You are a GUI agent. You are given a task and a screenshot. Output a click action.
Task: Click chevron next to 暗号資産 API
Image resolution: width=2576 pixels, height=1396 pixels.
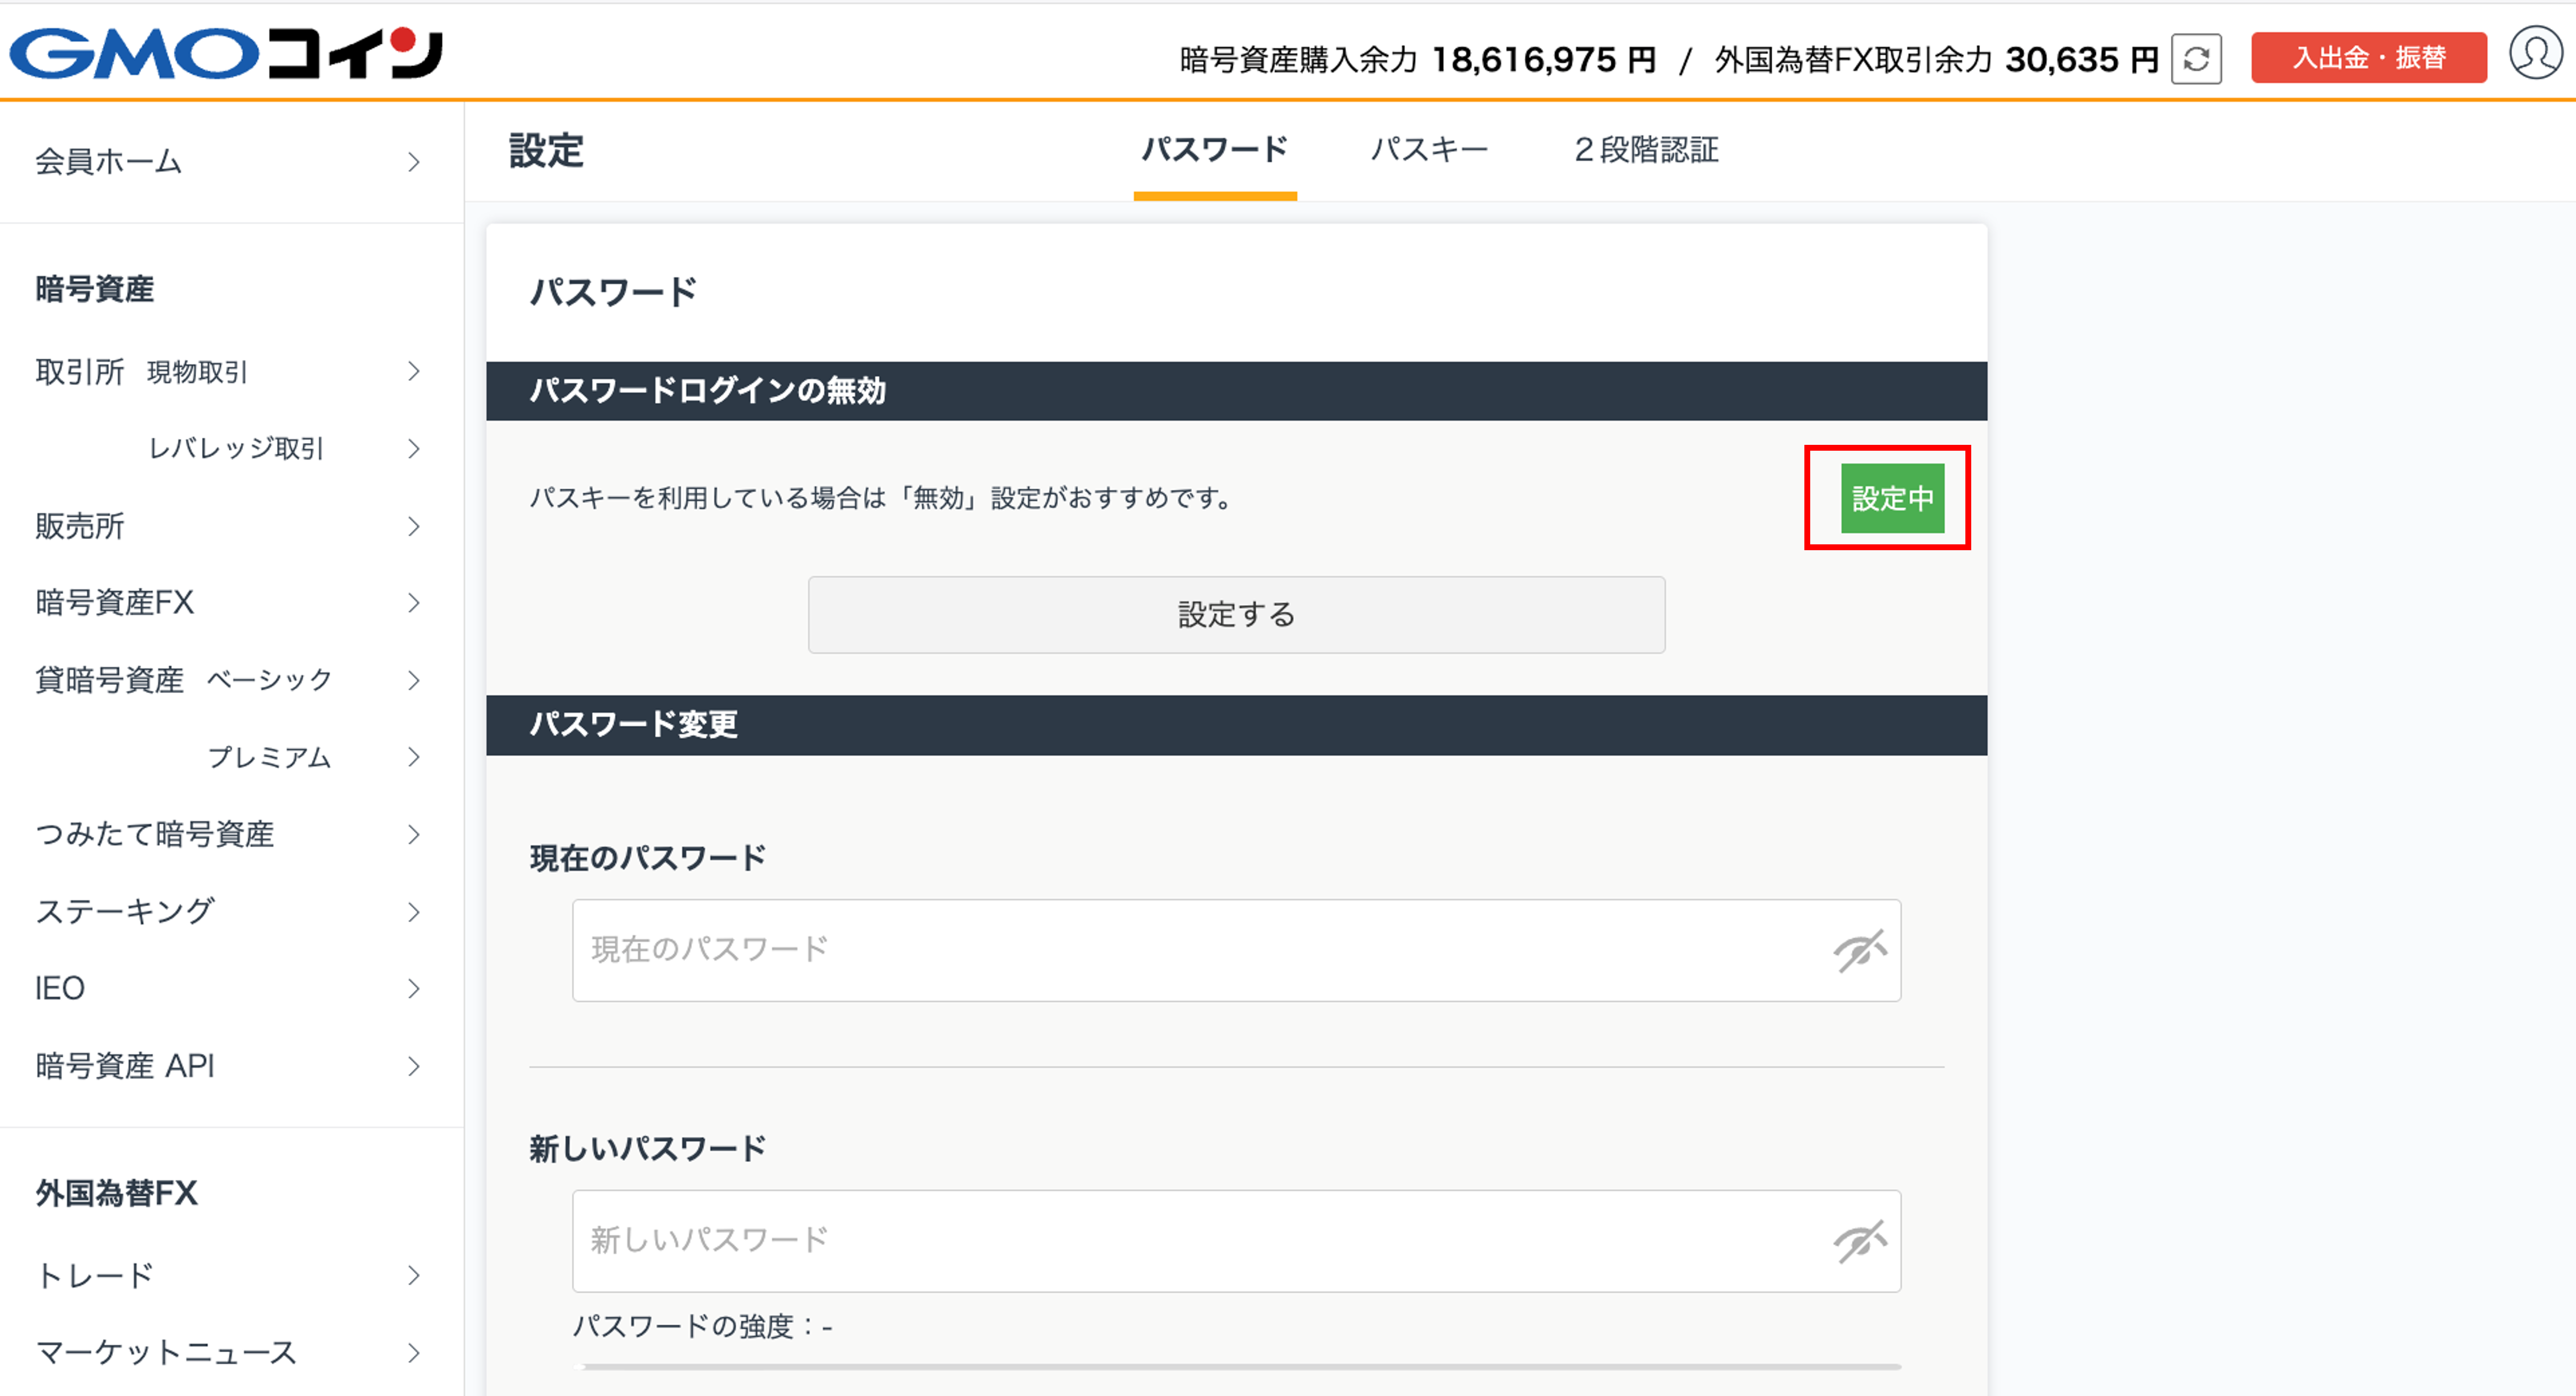[414, 1066]
